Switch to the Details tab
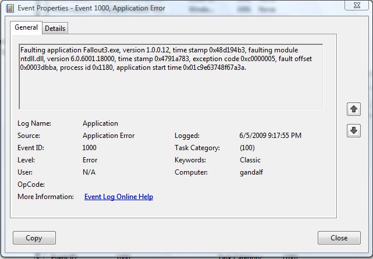Screen dimensions: 373x259 tap(55, 29)
